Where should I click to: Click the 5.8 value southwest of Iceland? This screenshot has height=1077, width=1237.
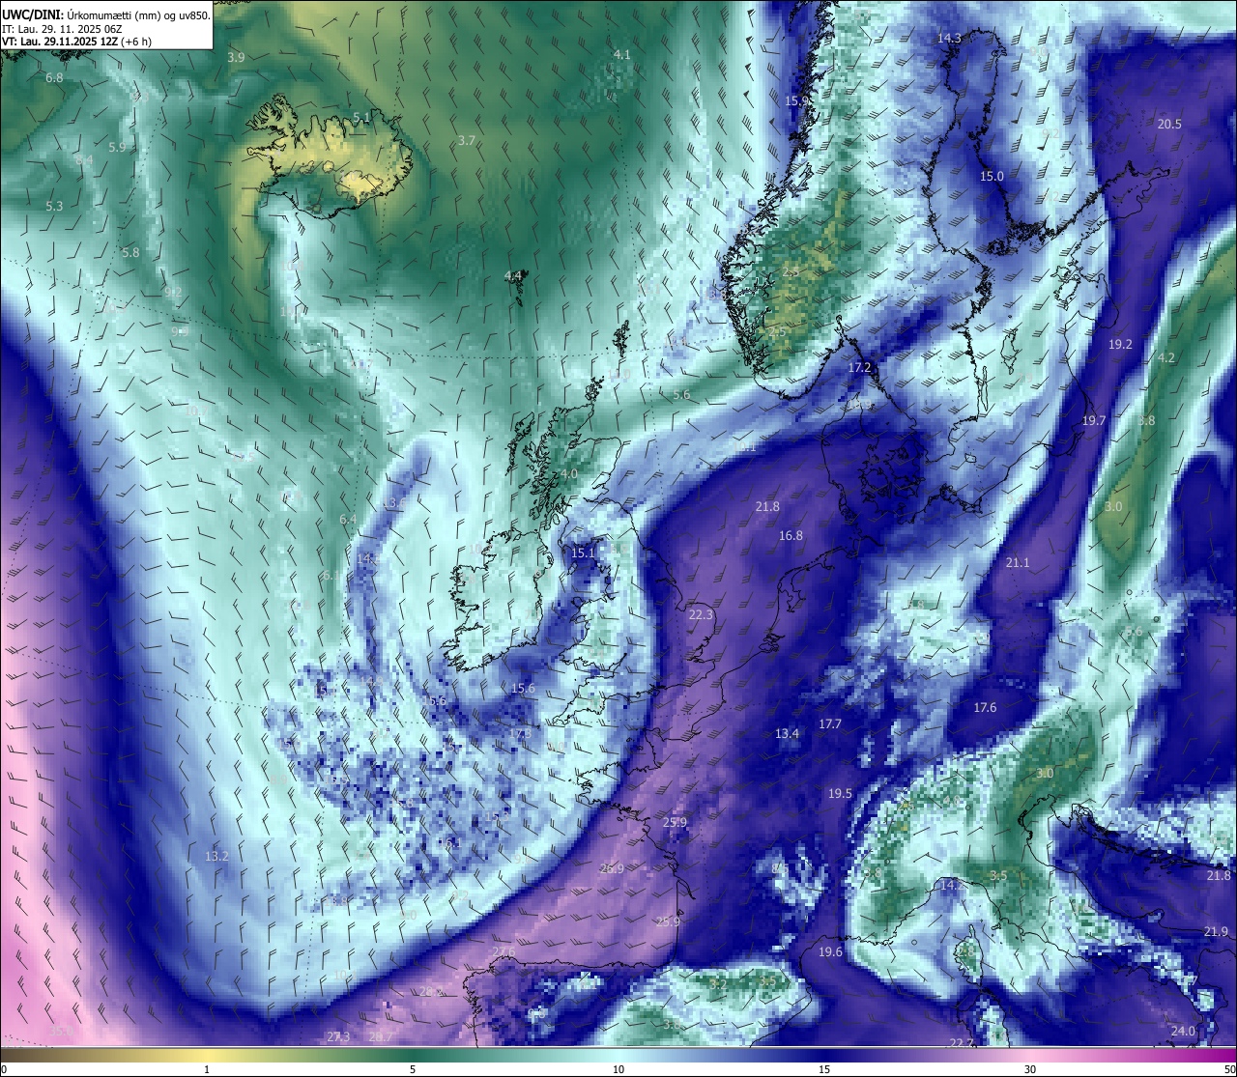(x=130, y=252)
